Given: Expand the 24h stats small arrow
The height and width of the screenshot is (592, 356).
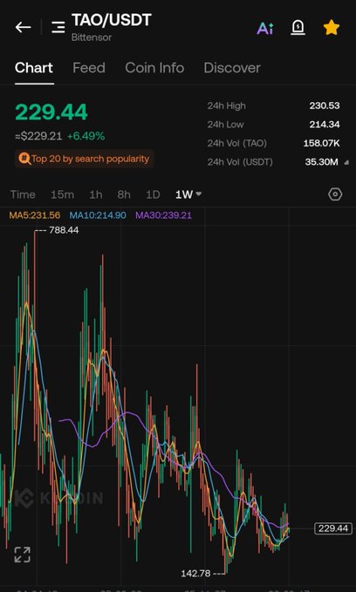Looking at the screenshot, I should (x=346, y=163).
